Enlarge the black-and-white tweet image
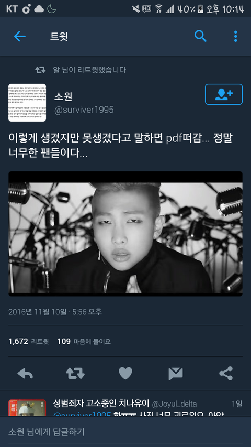Screen dimensions: 251x447 [x=125, y=234]
